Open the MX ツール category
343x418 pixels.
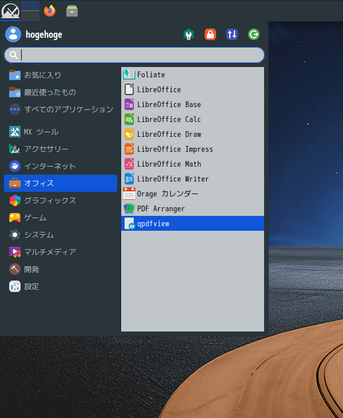[41, 132]
